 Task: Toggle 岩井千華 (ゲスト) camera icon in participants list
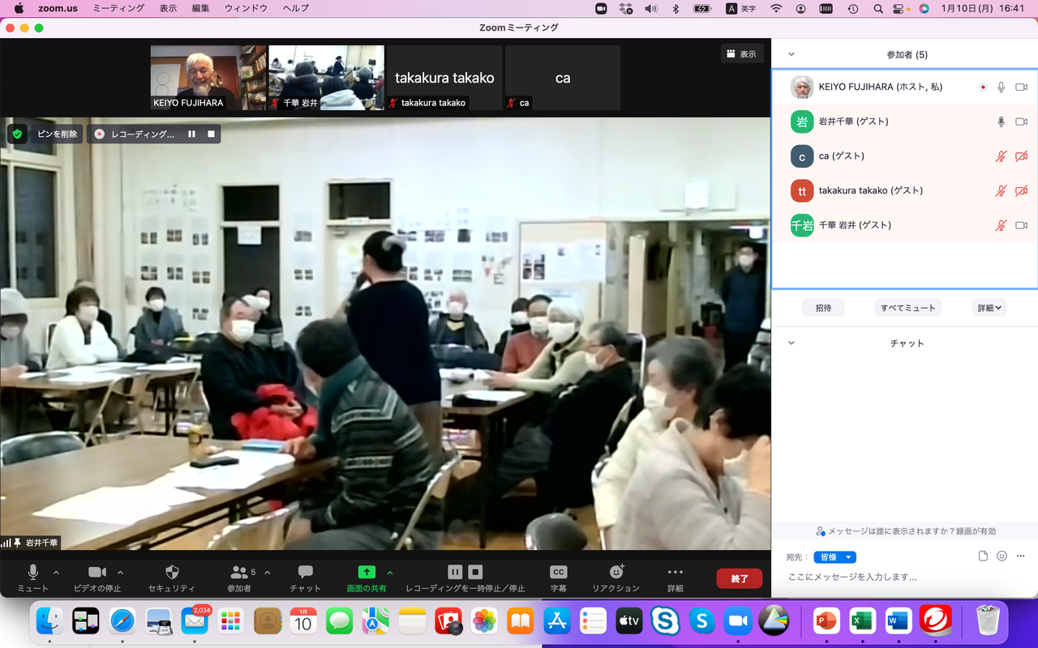click(x=1022, y=122)
